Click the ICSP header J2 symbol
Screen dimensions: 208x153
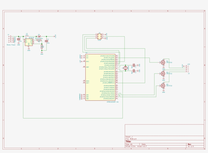click(100, 36)
